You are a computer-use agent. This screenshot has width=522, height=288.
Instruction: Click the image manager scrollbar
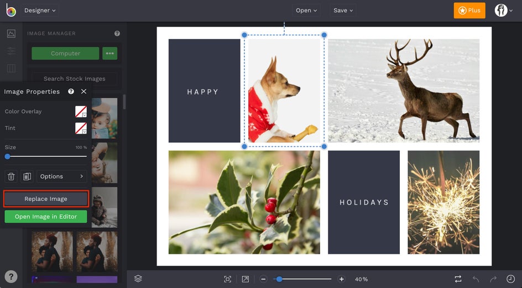pos(124,102)
